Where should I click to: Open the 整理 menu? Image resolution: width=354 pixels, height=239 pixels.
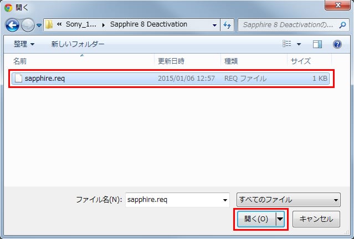pos(24,44)
